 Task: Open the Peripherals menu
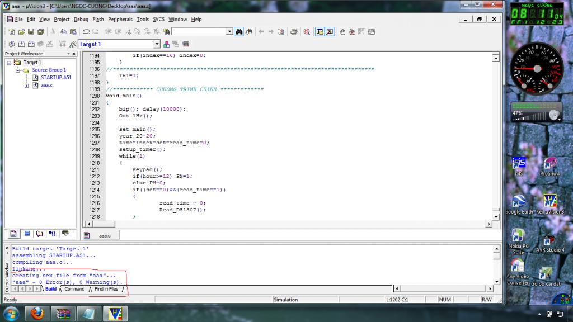tap(120, 20)
